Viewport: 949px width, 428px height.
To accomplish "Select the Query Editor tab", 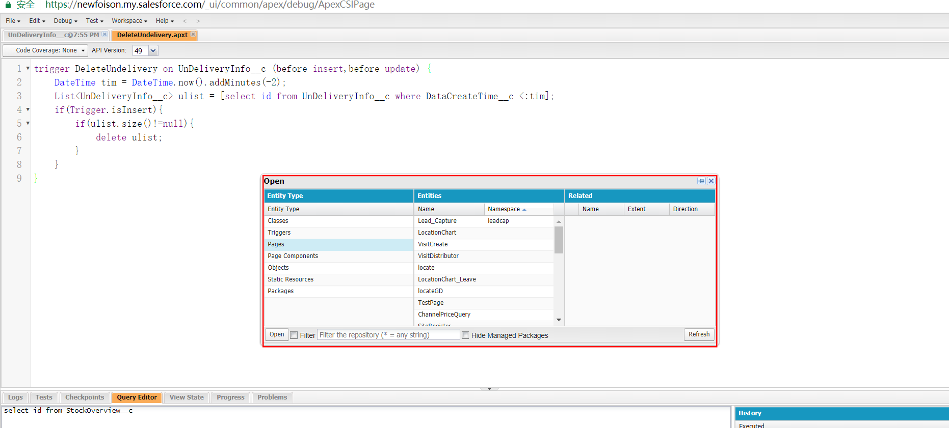I will tap(137, 397).
